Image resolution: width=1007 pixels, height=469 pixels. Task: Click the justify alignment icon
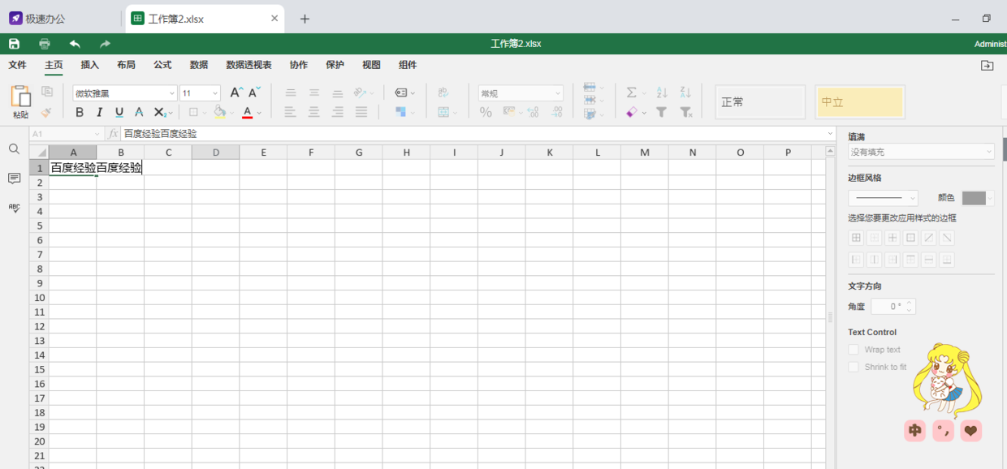click(361, 113)
